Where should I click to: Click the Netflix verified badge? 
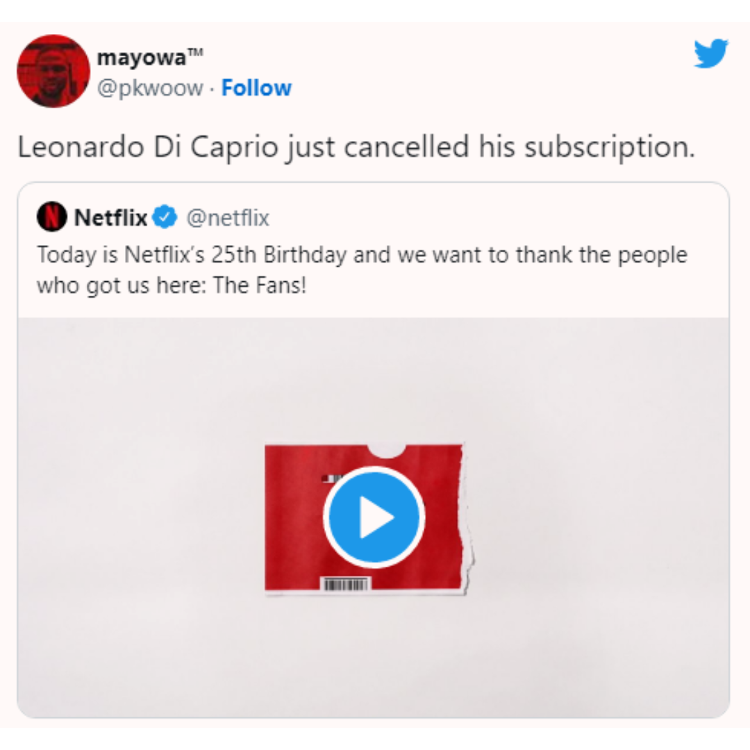pos(165,217)
